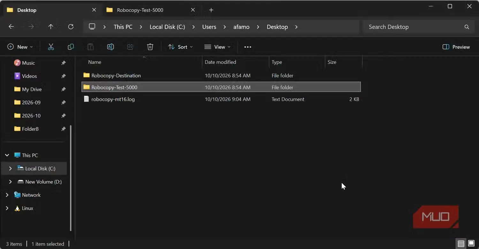Screen dimensions: 479x249
Task: Go up one folder level arrow
Action: (51, 27)
